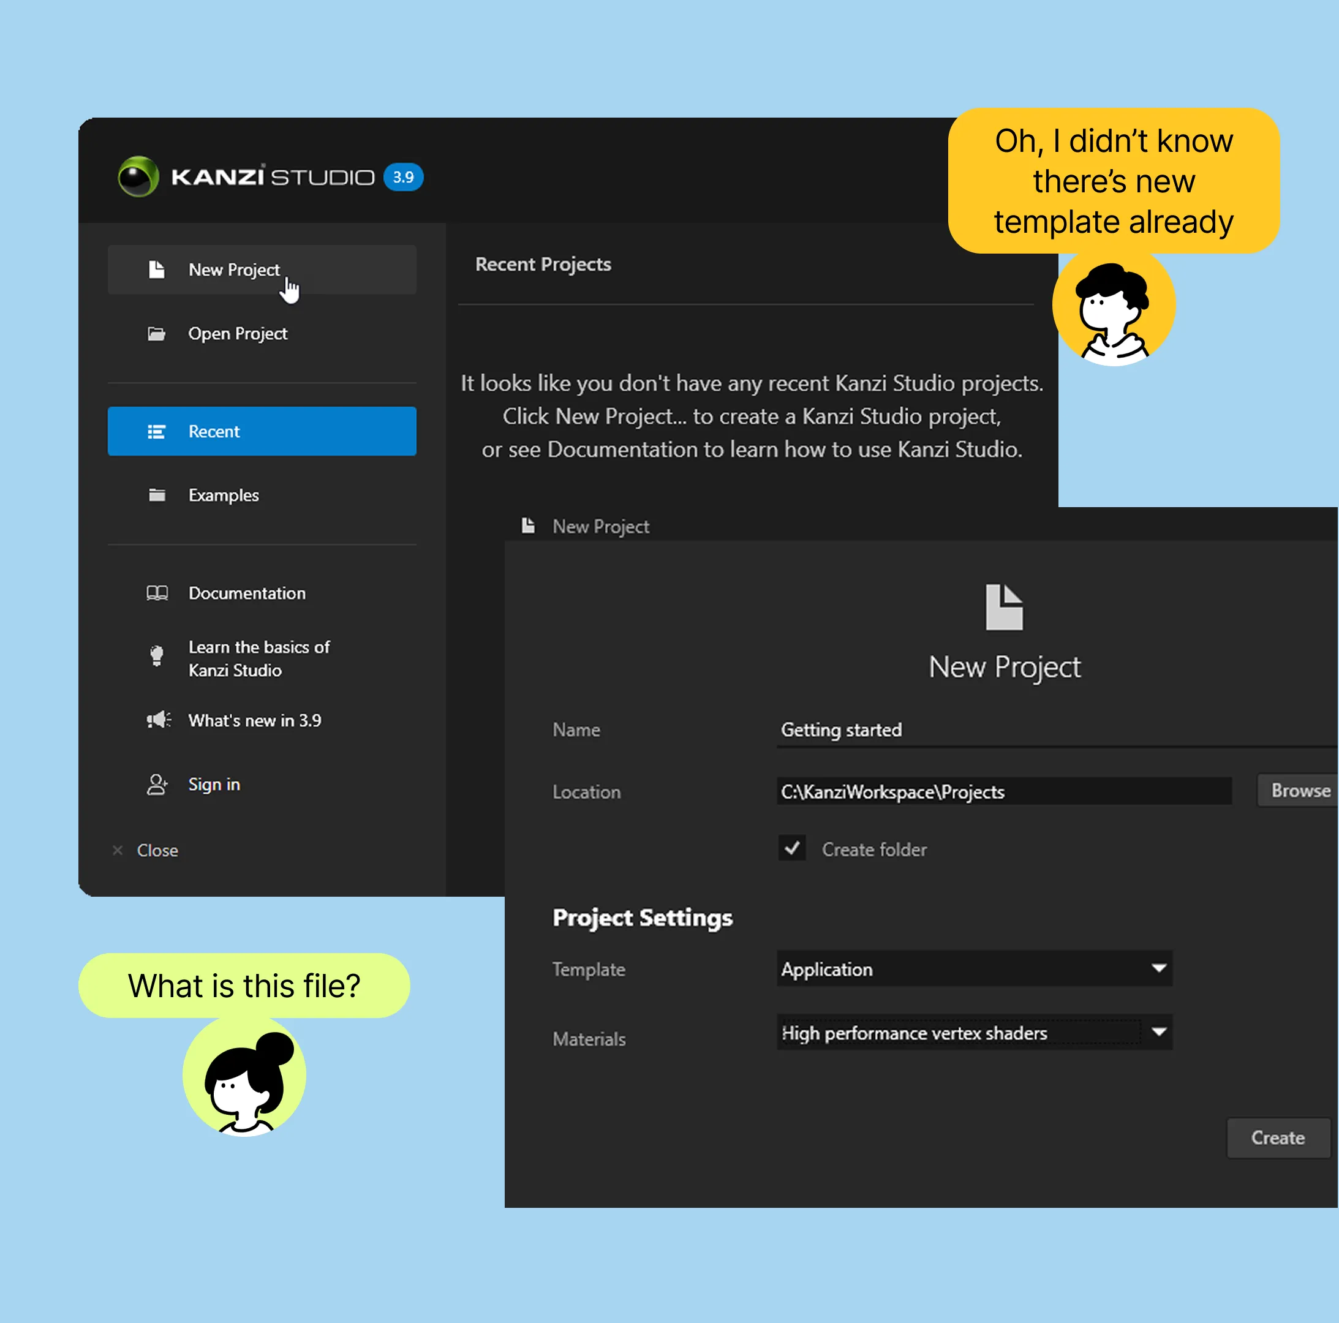Screen dimensions: 1339x1323
Task: Click the green speech-bubble character avatar
Action: 244,1076
